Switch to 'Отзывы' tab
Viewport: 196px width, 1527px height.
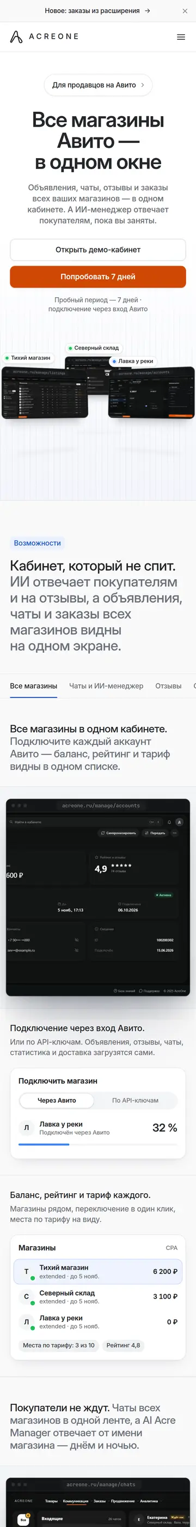point(168,686)
